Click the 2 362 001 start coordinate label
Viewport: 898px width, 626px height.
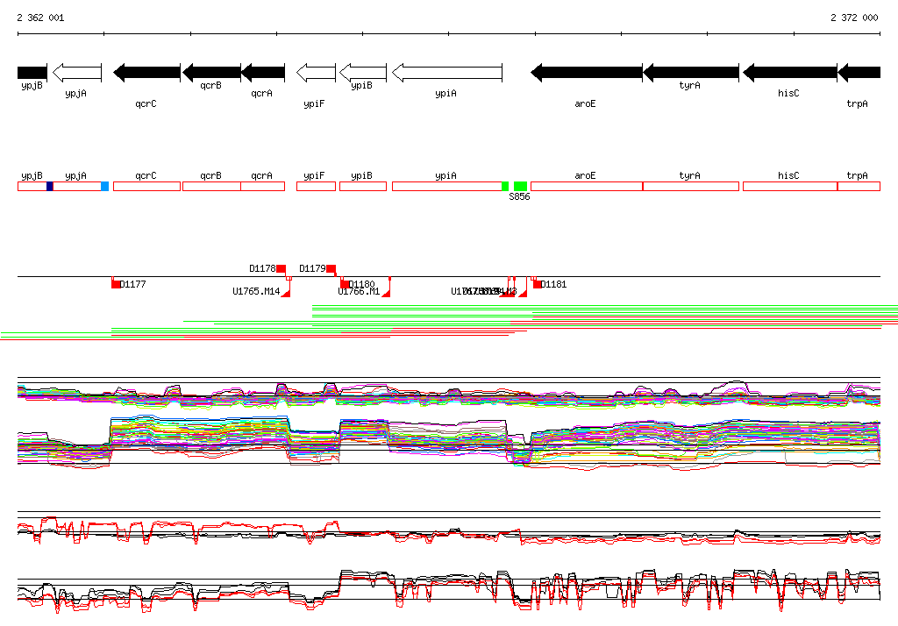pos(40,18)
